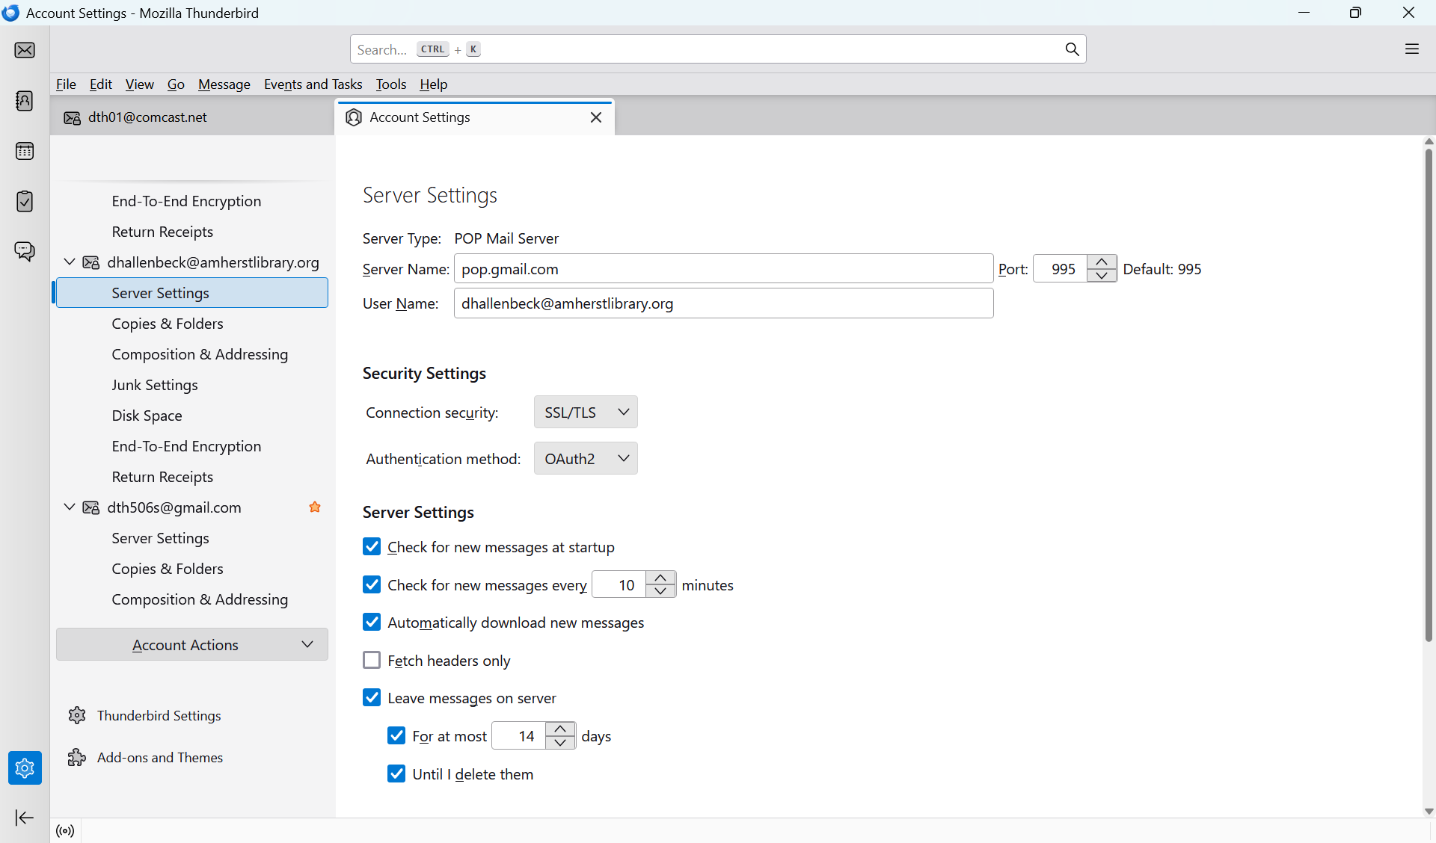This screenshot has height=843, width=1436.
Task: Uncheck Check for new messages at startup
Action: coord(372,547)
